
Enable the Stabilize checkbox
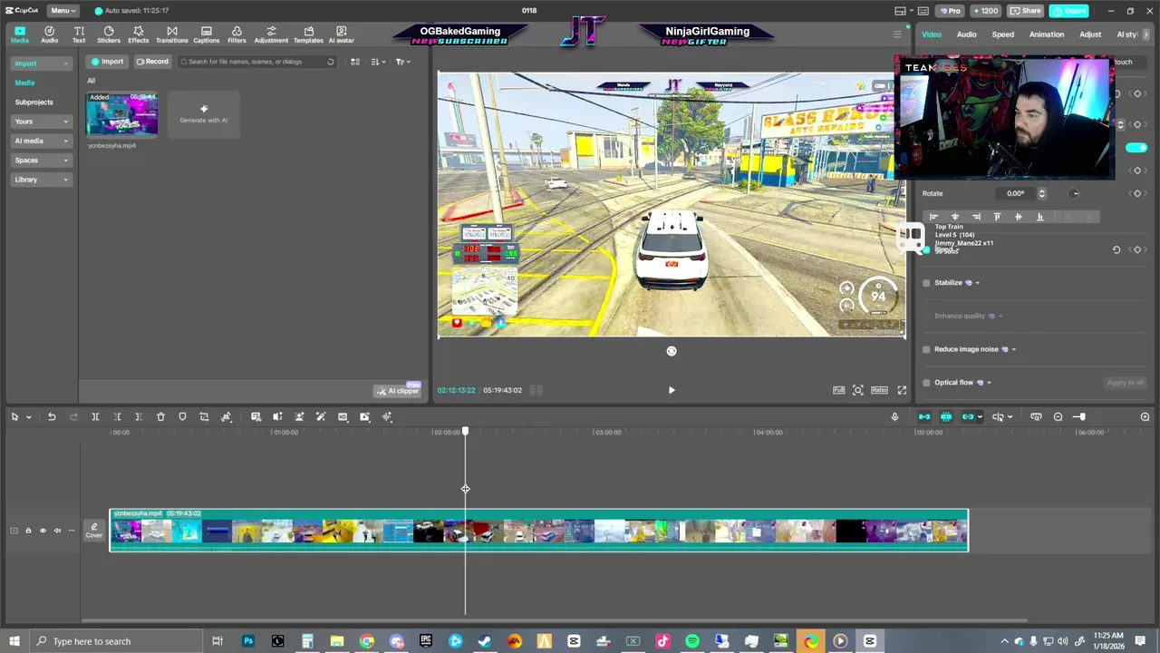(x=926, y=283)
